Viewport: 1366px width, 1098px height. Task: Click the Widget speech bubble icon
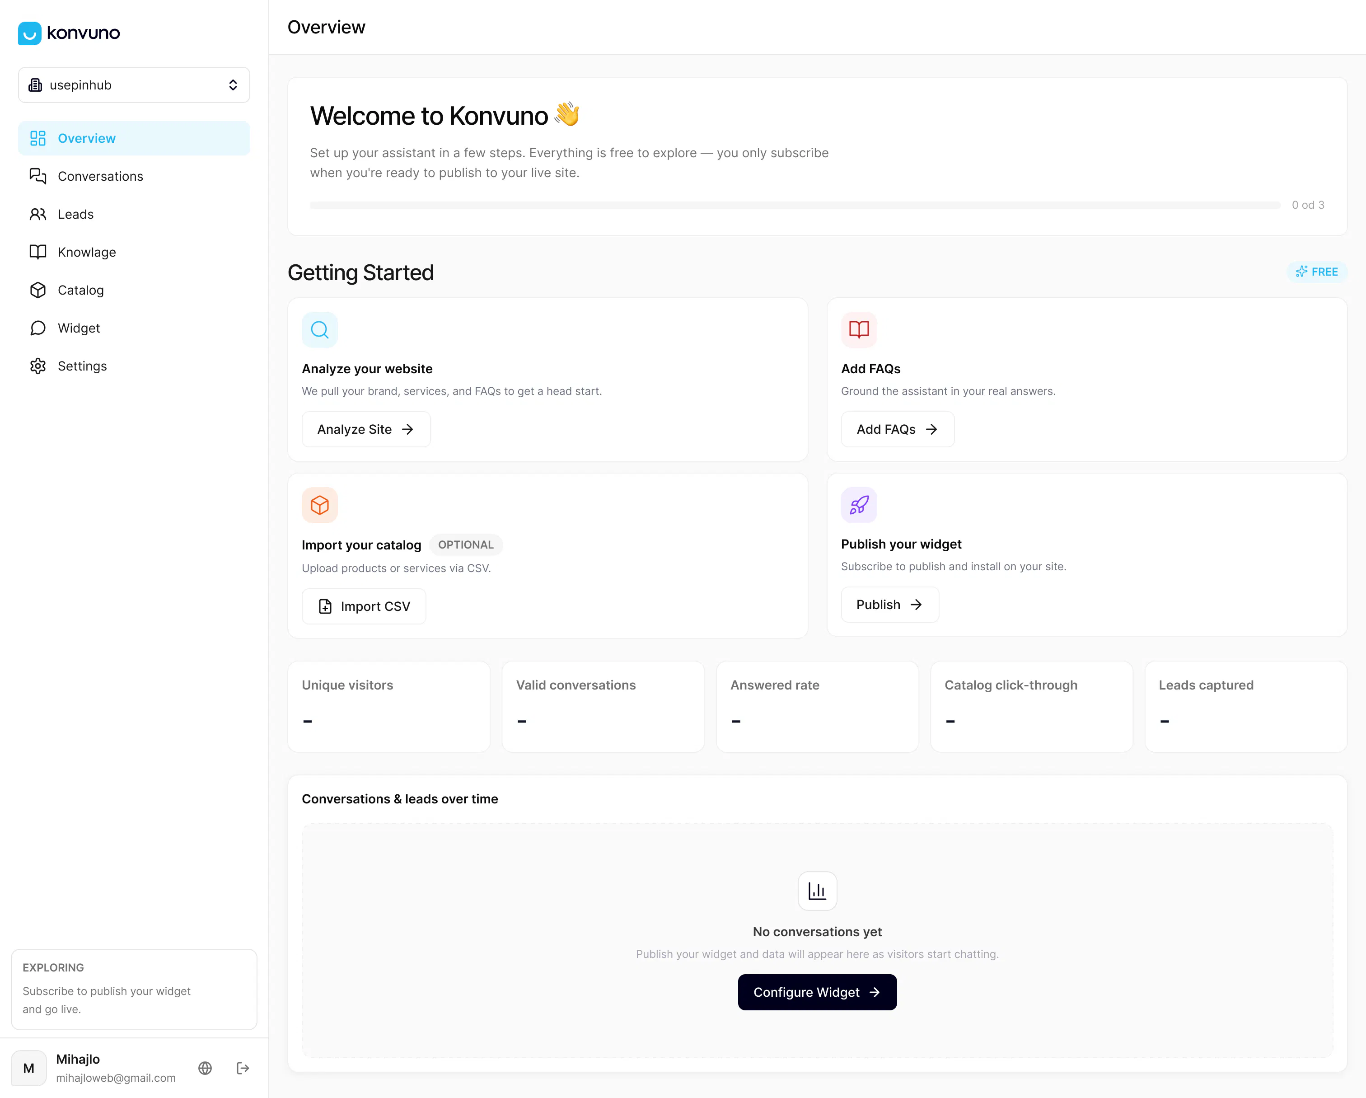(x=38, y=328)
